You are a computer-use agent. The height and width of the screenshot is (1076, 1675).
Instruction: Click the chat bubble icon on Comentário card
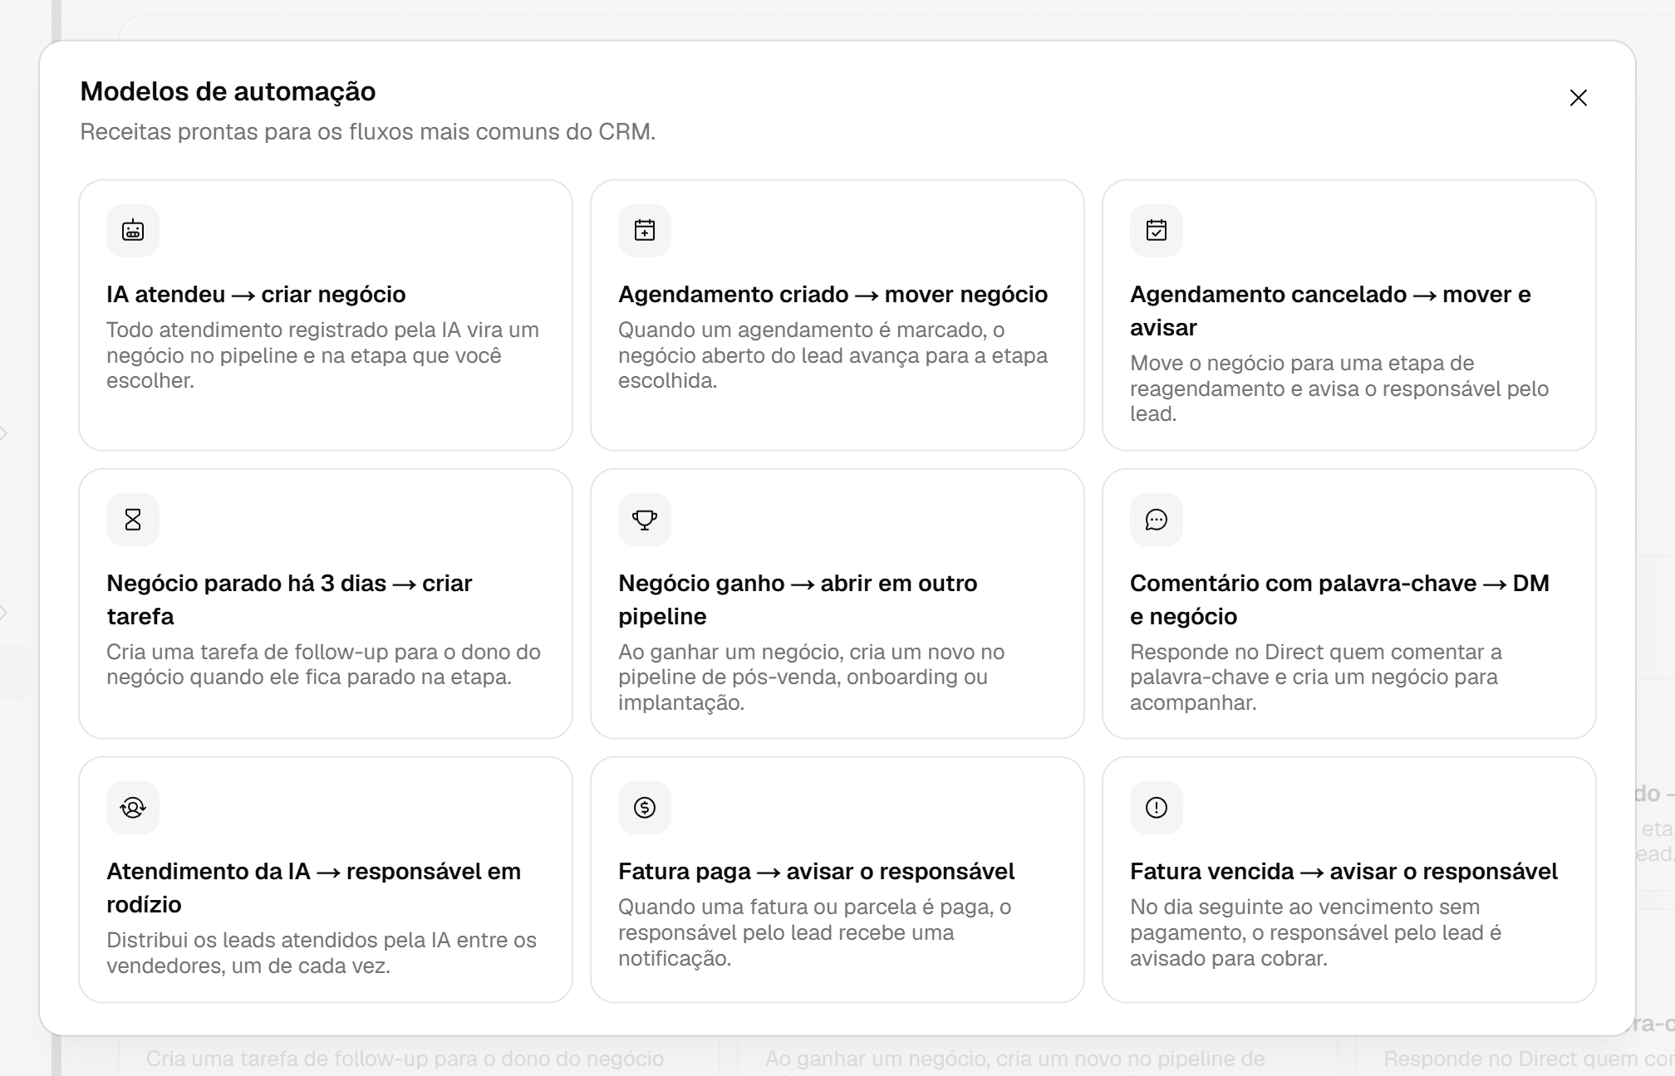pyautogui.click(x=1157, y=520)
